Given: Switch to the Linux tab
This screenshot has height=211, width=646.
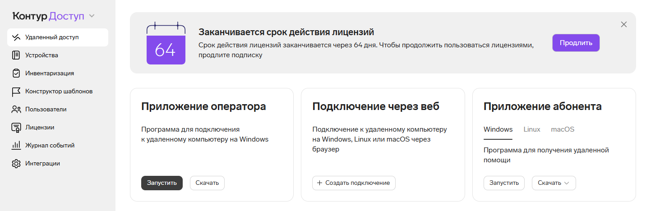Looking at the screenshot, I should 531,129.
